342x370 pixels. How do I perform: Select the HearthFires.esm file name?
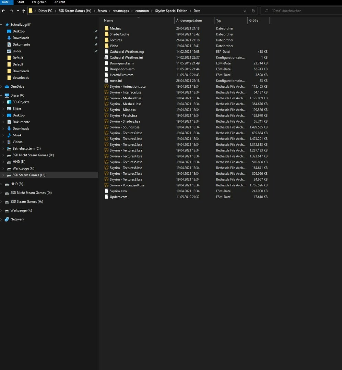(x=121, y=75)
